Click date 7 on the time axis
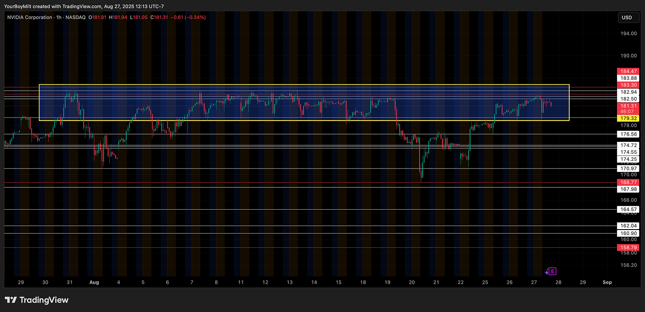 tap(192, 282)
